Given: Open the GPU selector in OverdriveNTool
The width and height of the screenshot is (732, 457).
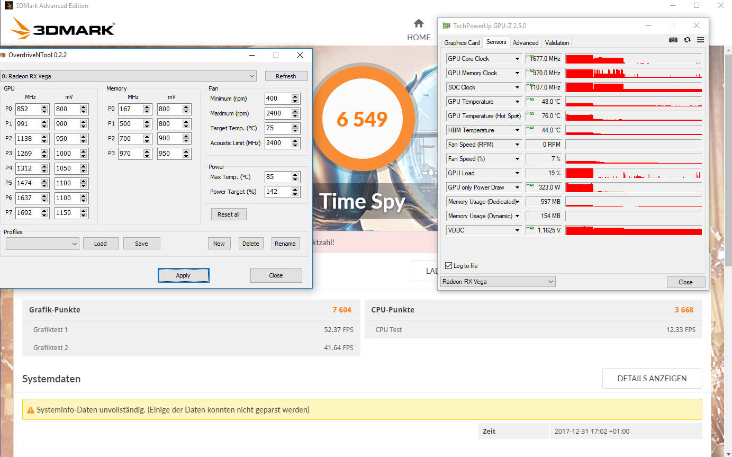Looking at the screenshot, I should click(x=128, y=76).
